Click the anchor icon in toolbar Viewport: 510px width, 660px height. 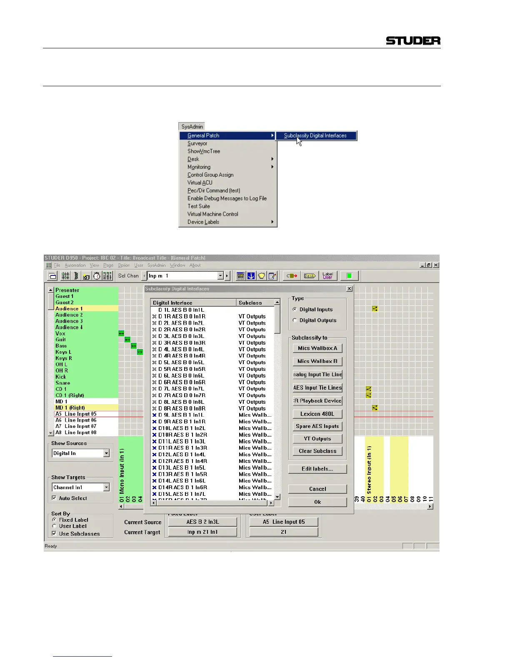[251, 276]
